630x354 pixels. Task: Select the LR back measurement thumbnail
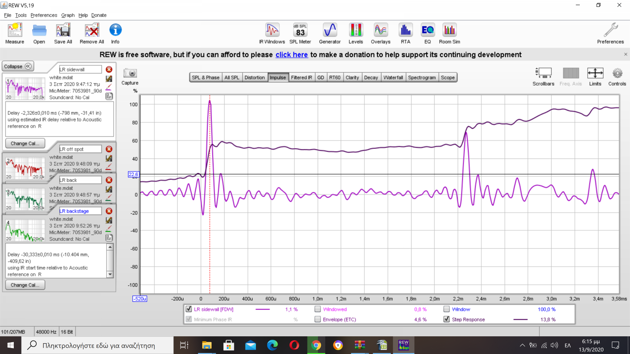point(25,199)
